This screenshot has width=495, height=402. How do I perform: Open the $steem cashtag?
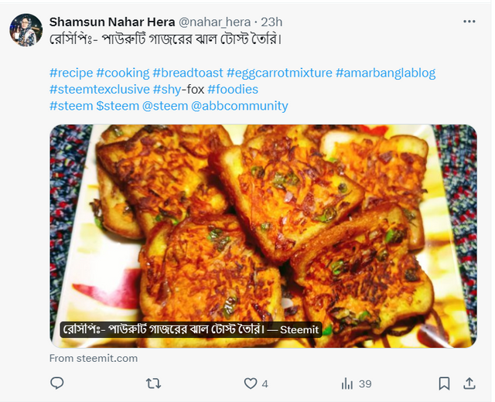pyautogui.click(x=118, y=106)
